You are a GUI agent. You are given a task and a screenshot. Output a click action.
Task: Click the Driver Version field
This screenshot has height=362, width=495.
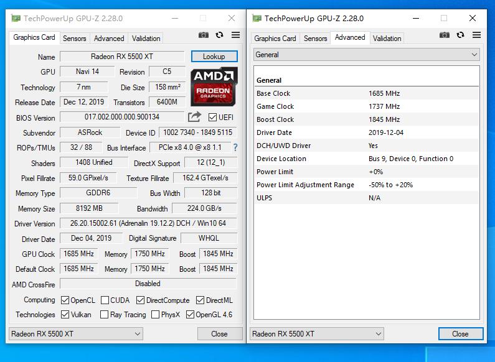pos(148,223)
